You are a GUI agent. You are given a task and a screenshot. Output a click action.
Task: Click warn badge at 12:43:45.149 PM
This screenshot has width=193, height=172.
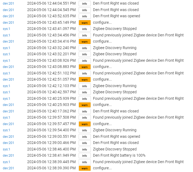(x=85, y=23)
